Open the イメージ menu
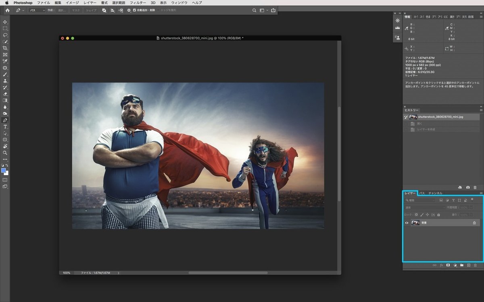The width and height of the screenshot is (484, 302). pos(72,3)
